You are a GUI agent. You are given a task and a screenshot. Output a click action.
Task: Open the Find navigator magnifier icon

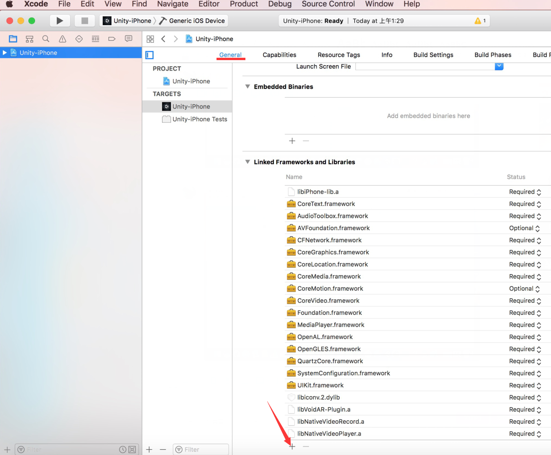click(45, 39)
